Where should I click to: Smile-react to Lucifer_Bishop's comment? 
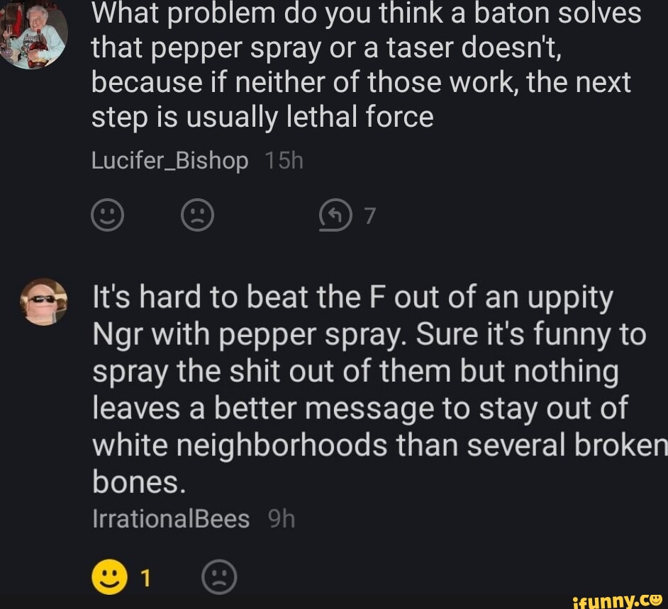pyautogui.click(x=107, y=215)
